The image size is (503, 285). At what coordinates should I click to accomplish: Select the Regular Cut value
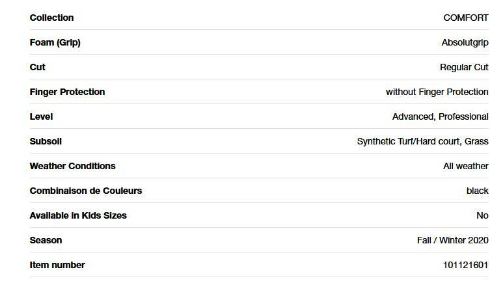click(463, 67)
